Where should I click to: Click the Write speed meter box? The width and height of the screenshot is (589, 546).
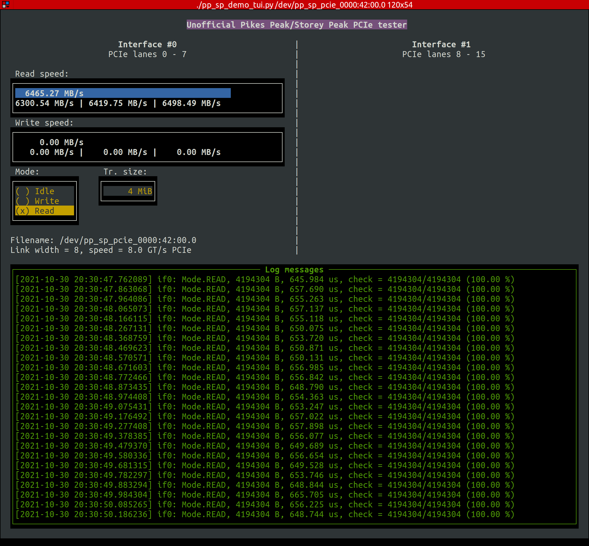pos(148,147)
